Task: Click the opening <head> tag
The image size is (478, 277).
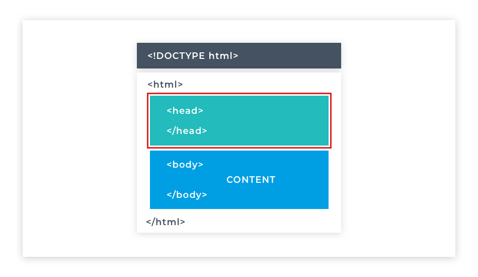Action: pos(185,111)
